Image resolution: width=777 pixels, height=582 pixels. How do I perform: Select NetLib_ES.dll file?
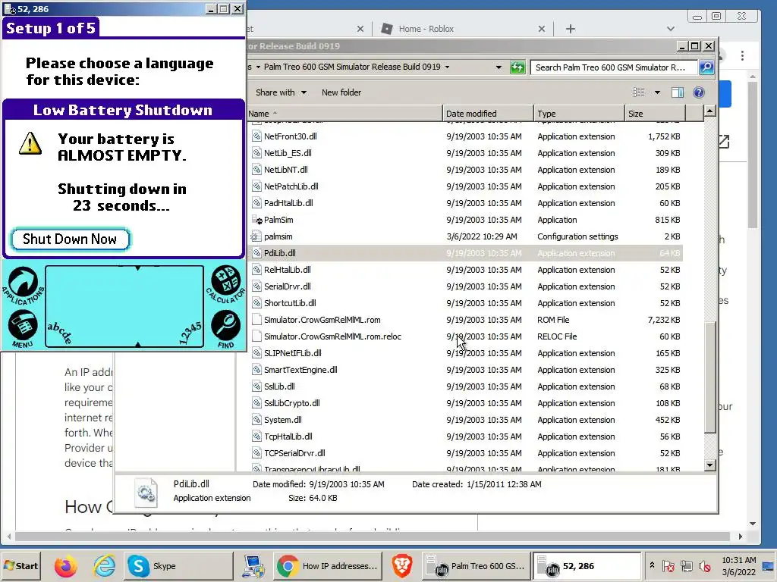[x=288, y=153]
